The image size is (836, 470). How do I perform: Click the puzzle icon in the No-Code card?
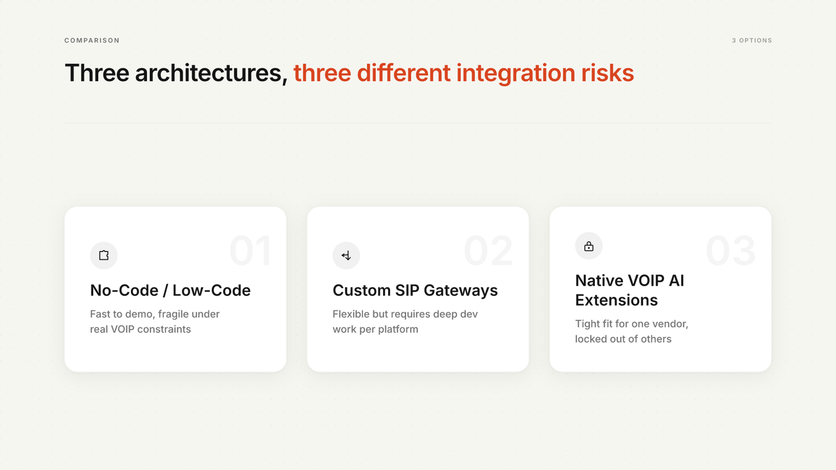pyautogui.click(x=104, y=256)
